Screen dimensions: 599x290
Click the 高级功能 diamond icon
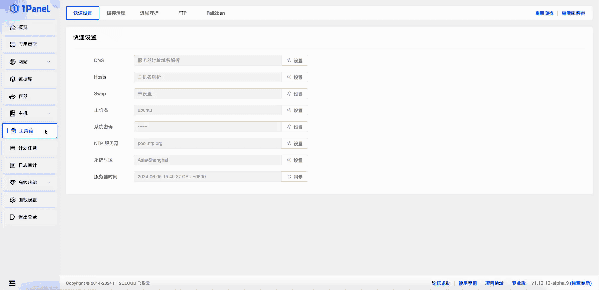coord(13,182)
